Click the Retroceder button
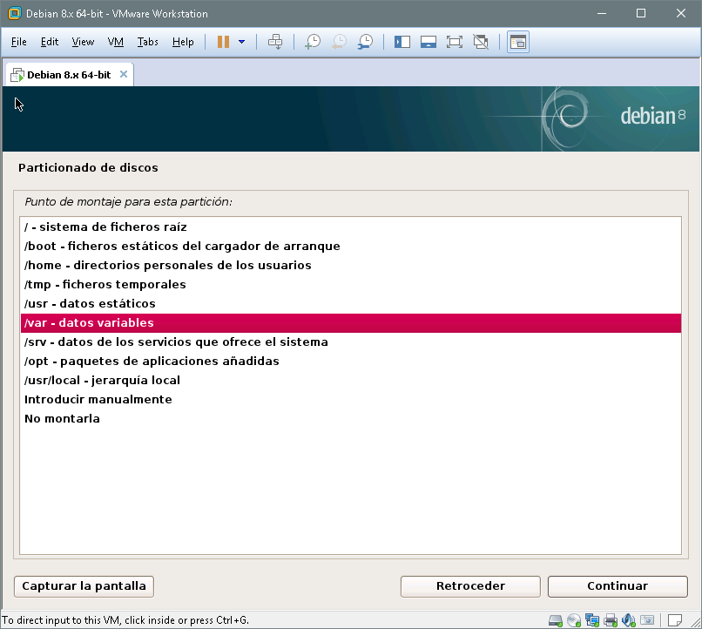The height and width of the screenshot is (629, 702). pos(470,586)
